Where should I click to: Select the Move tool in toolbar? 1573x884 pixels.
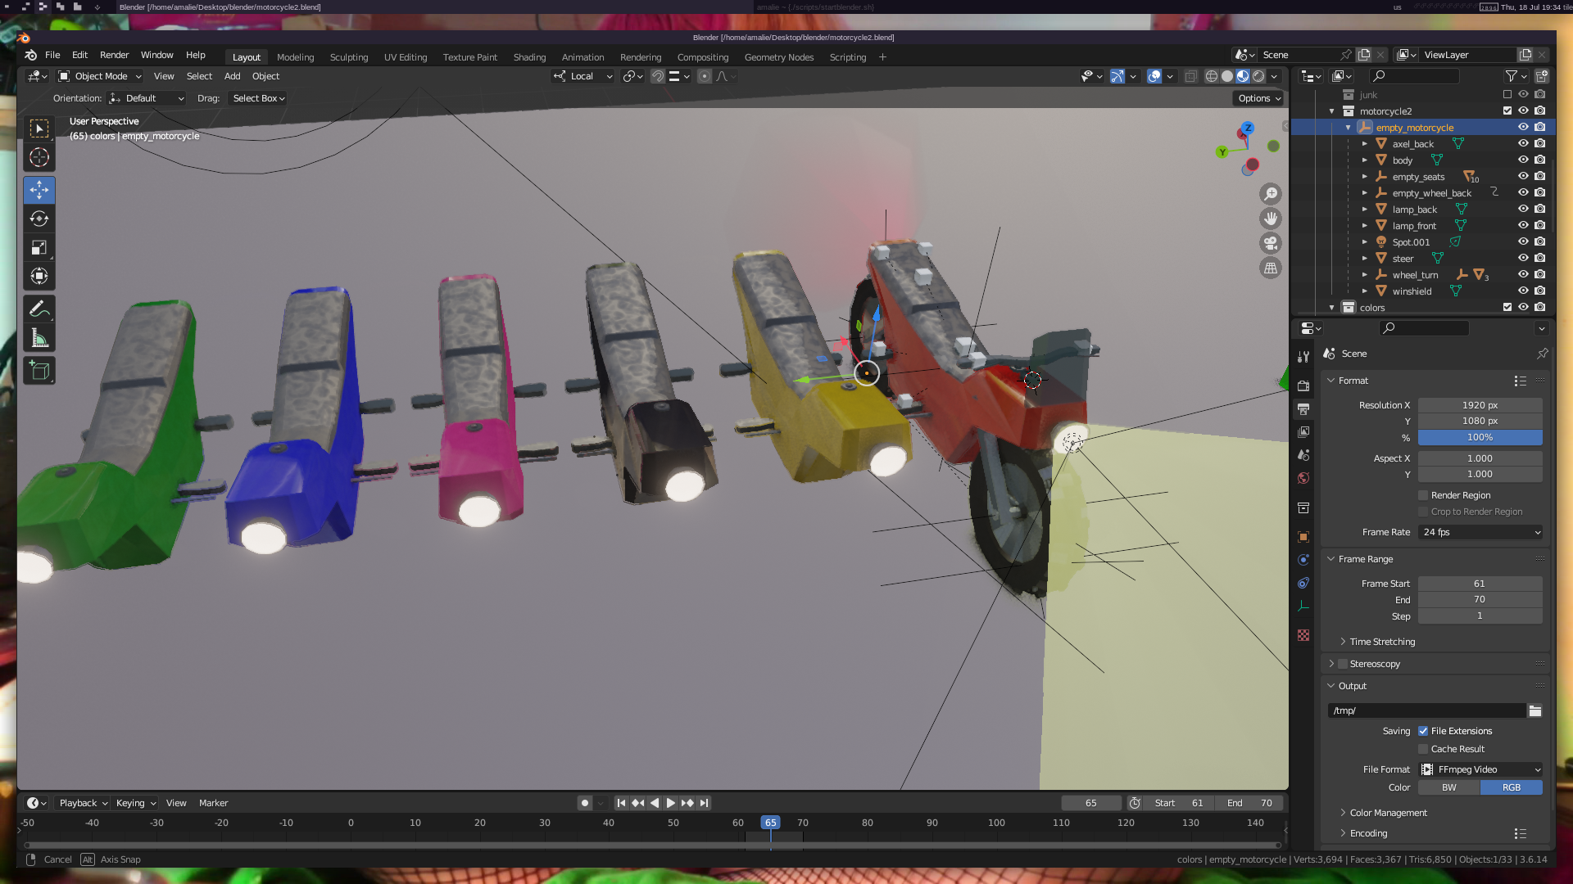point(39,190)
